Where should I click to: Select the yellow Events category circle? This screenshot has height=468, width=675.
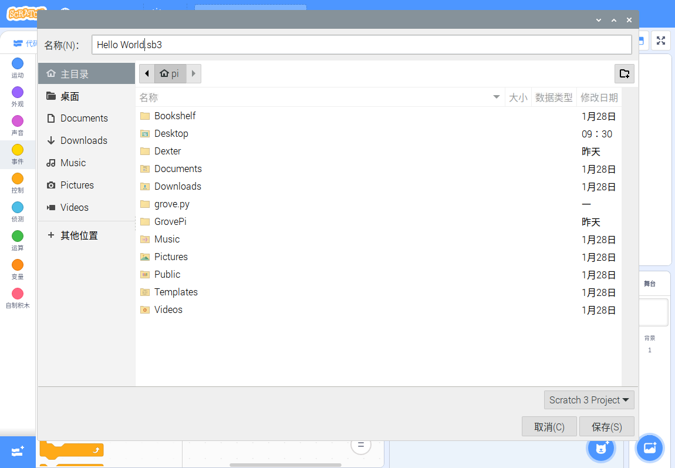click(18, 150)
